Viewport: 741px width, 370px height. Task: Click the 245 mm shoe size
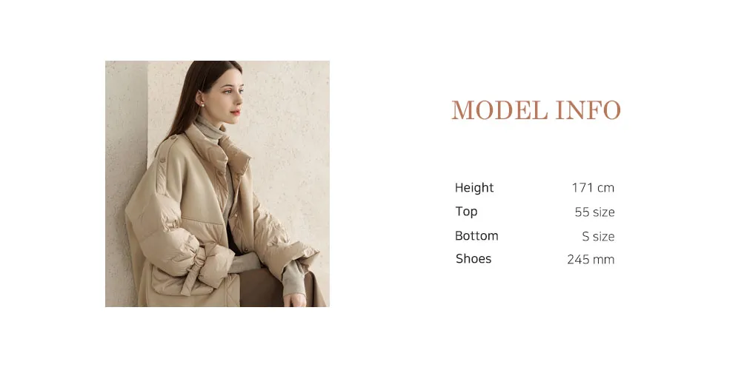[x=591, y=260]
